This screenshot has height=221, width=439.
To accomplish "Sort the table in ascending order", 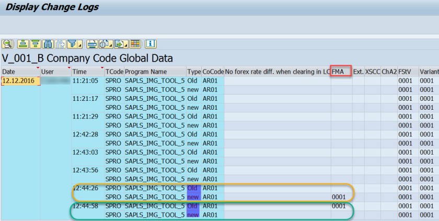I will (x=22, y=43).
